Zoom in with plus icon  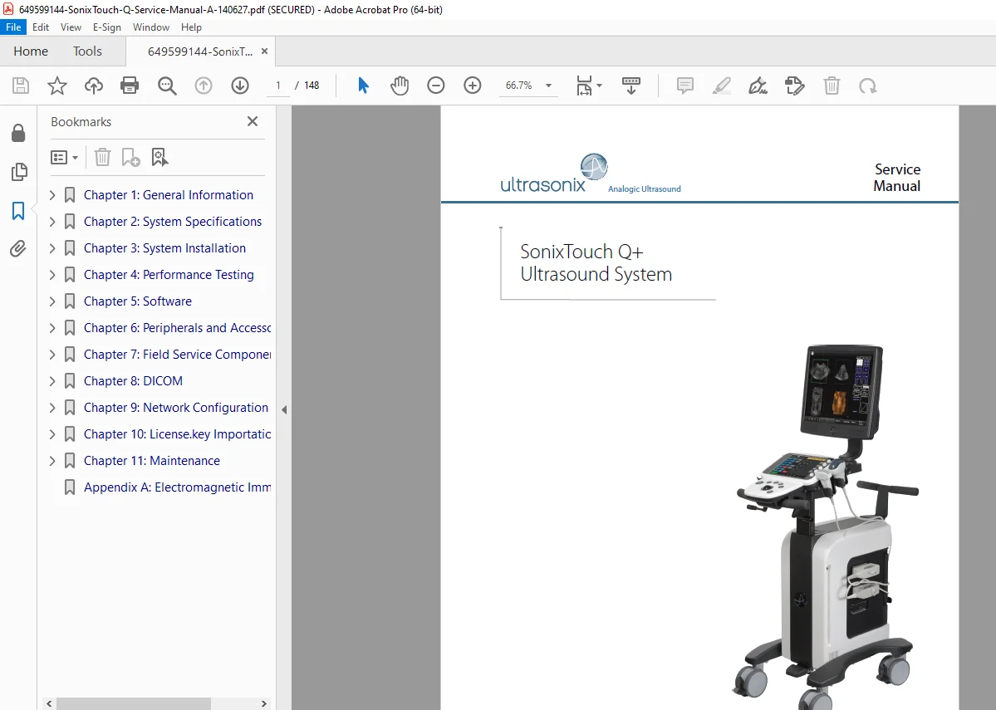click(473, 85)
